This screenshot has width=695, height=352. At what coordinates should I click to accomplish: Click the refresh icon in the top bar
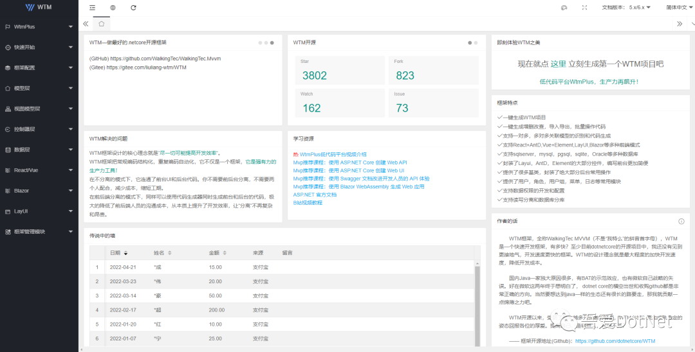point(133,8)
